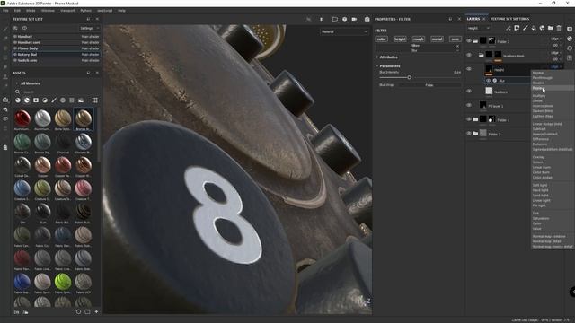Open the Folder 2 opacity dropdown
This screenshot has width=575, height=323.
pyautogui.click(x=555, y=45)
